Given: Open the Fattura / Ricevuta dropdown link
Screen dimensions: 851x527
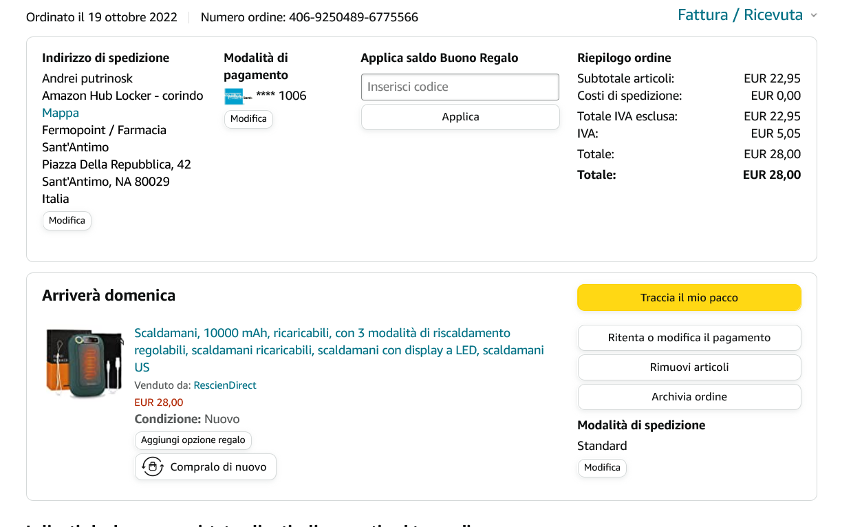Looking at the screenshot, I should [740, 15].
